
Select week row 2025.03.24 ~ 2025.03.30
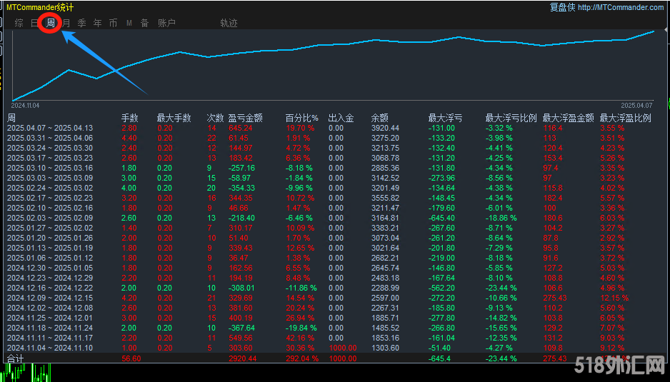click(335, 149)
